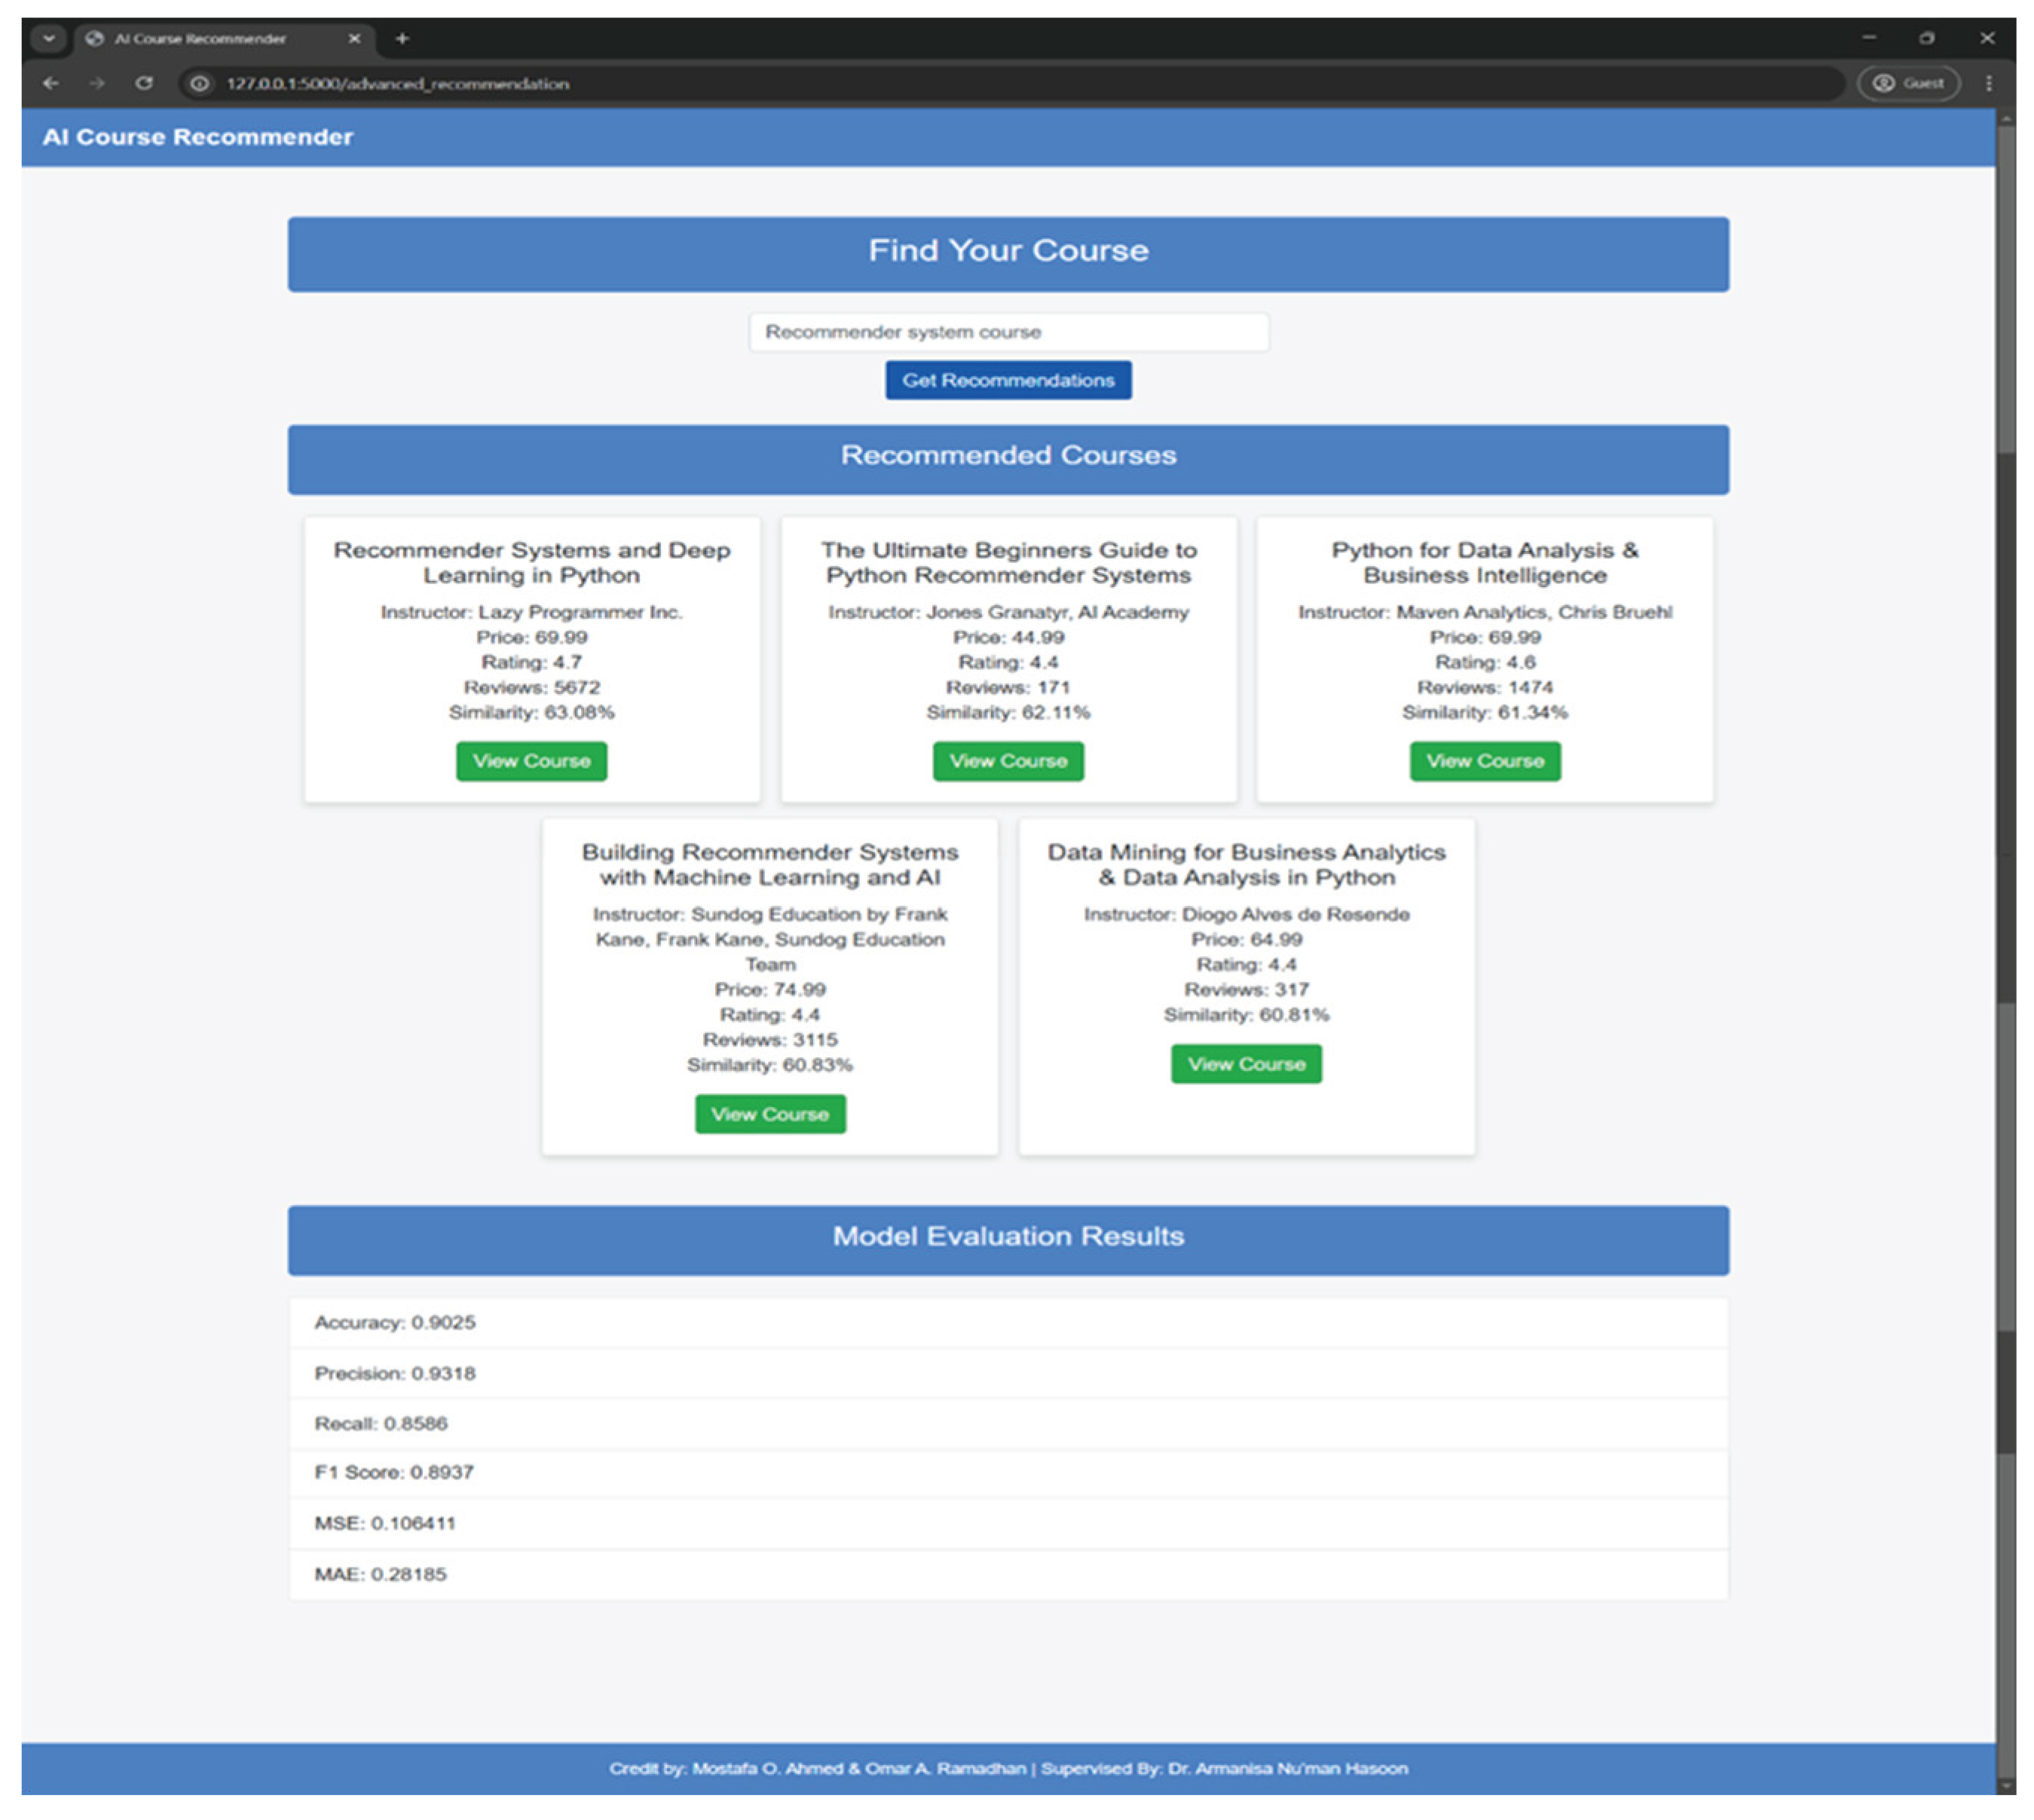Viewport: 2034px width, 1820px height.
Task: Click the Get Recommendations button
Action: point(1007,380)
